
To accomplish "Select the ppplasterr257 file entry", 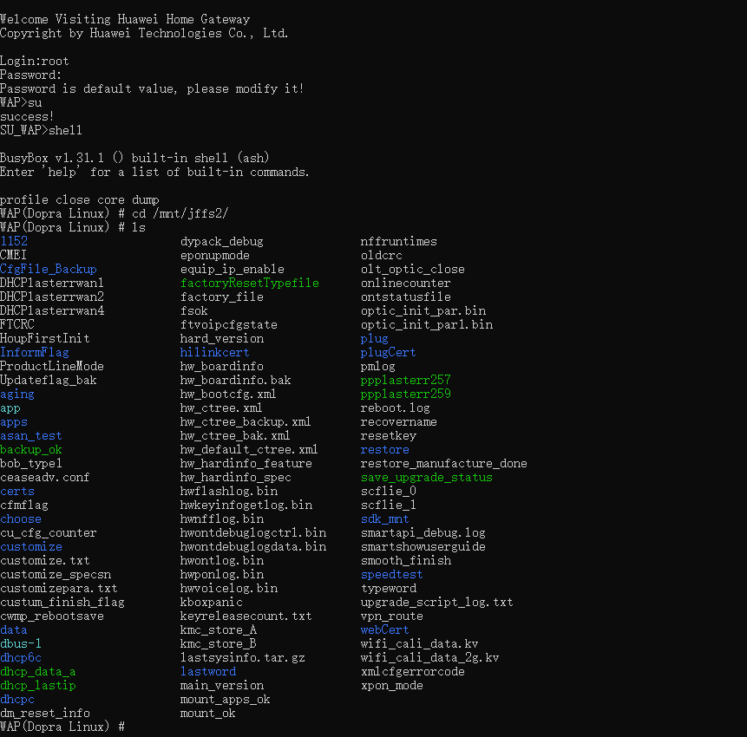I will coord(405,380).
